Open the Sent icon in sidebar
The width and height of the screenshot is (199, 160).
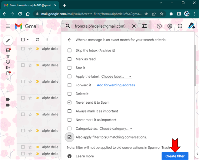click(x=8, y=67)
